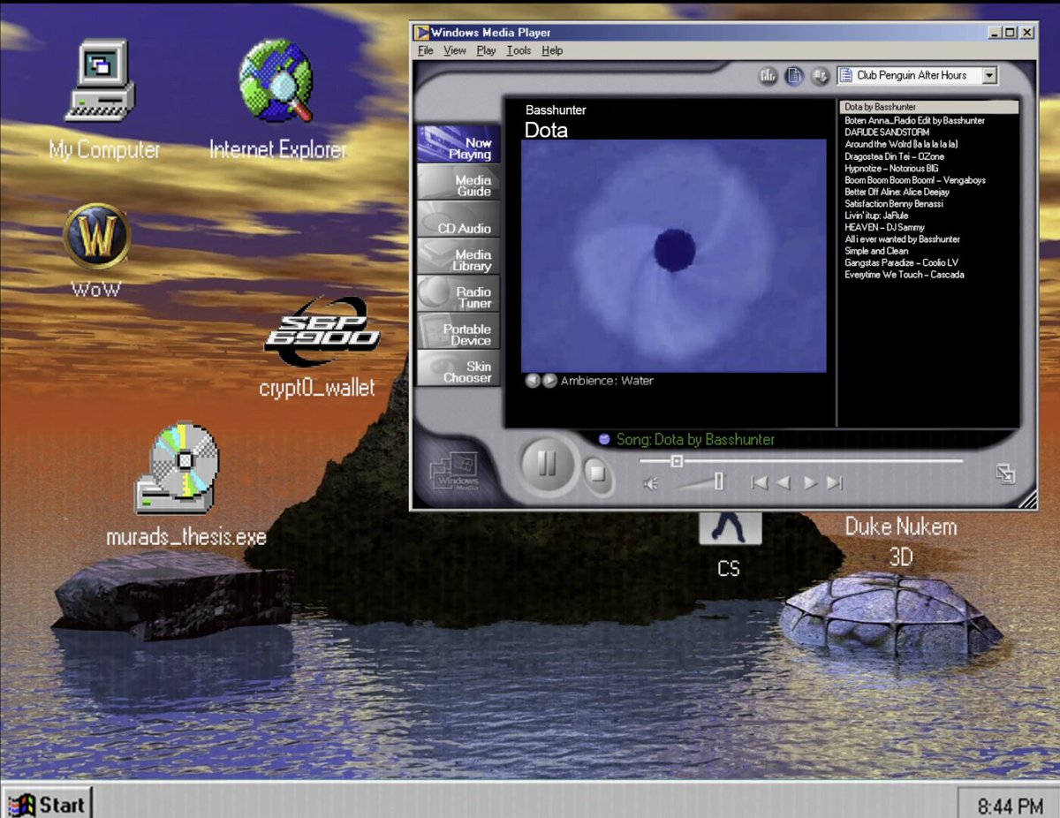The height and width of the screenshot is (818, 1060).
Task: Click the water visualization display
Action: pyautogui.click(x=674, y=255)
